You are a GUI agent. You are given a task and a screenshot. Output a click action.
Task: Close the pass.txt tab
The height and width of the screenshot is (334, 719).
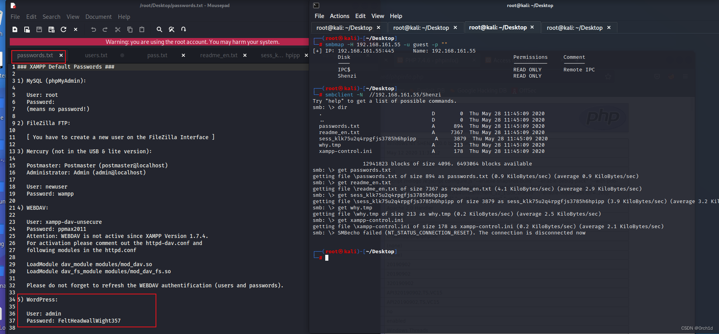click(183, 55)
